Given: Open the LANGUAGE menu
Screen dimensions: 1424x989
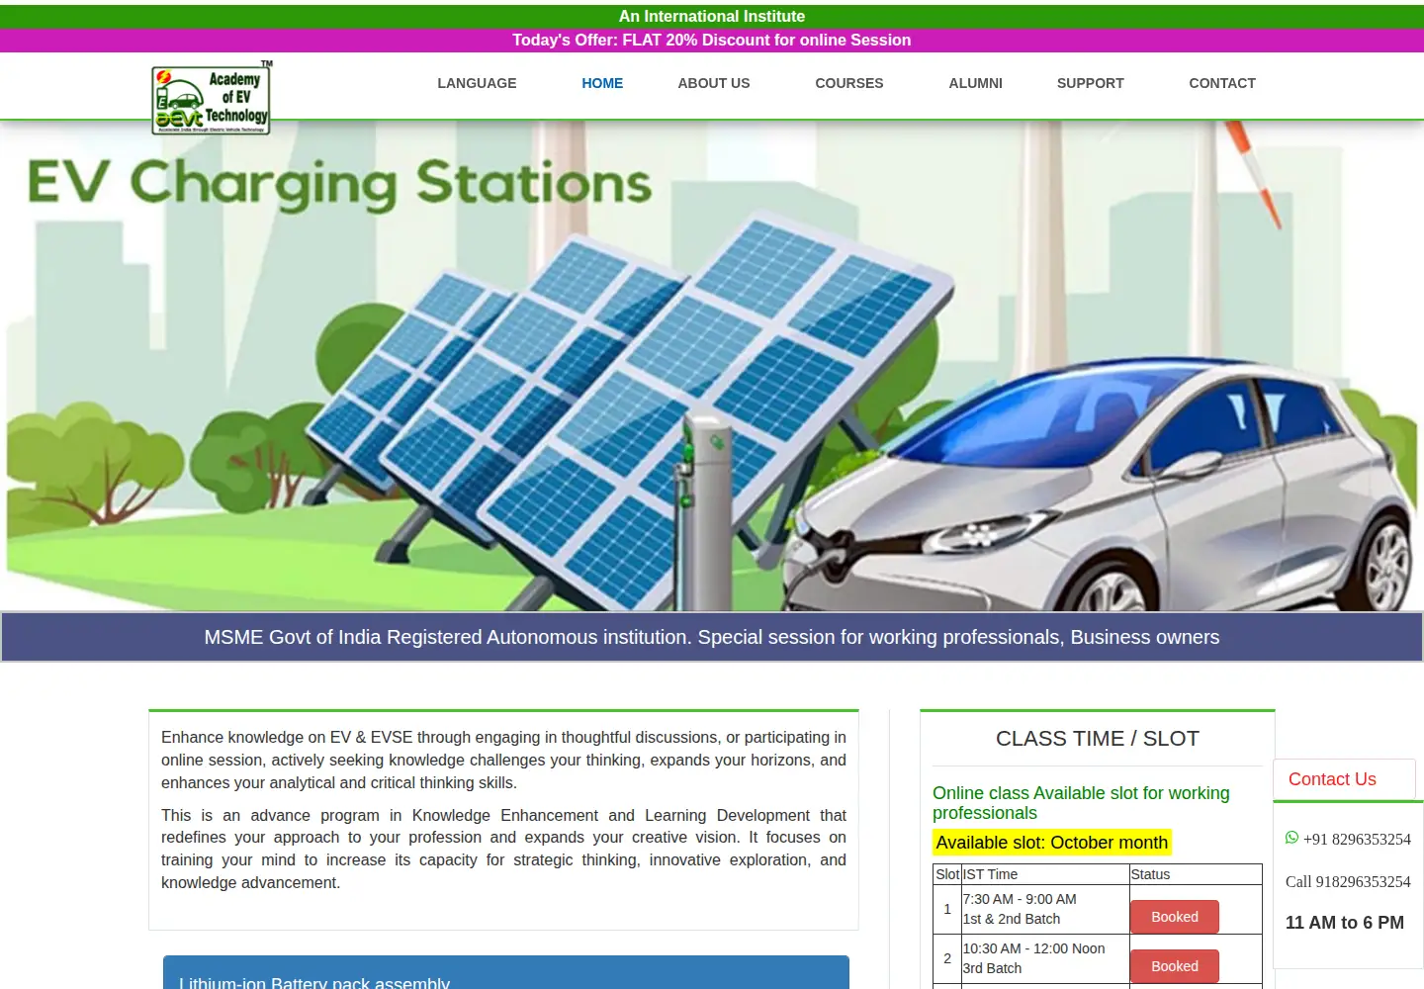Looking at the screenshot, I should [x=477, y=83].
